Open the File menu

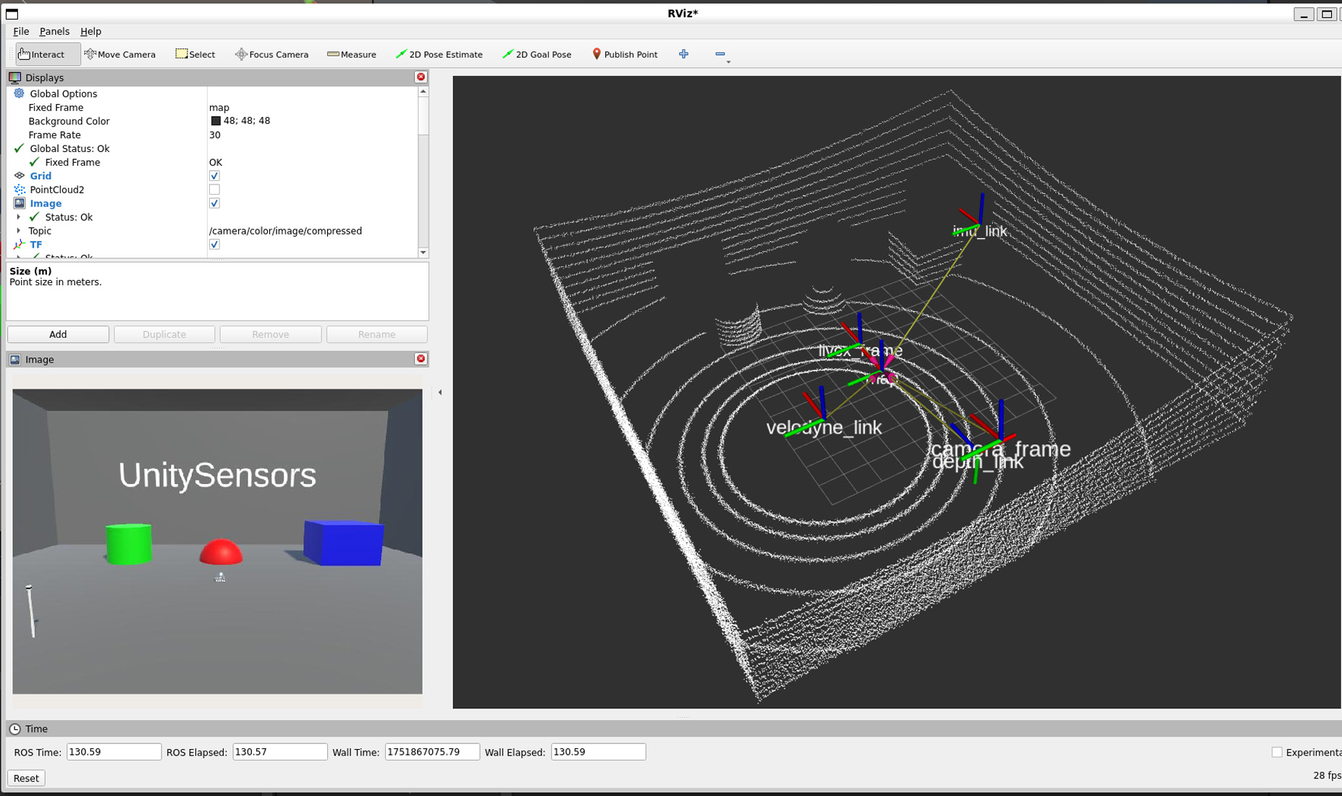click(x=21, y=31)
